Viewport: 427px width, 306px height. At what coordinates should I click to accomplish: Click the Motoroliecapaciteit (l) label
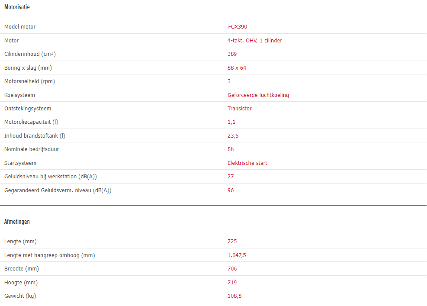point(31,122)
